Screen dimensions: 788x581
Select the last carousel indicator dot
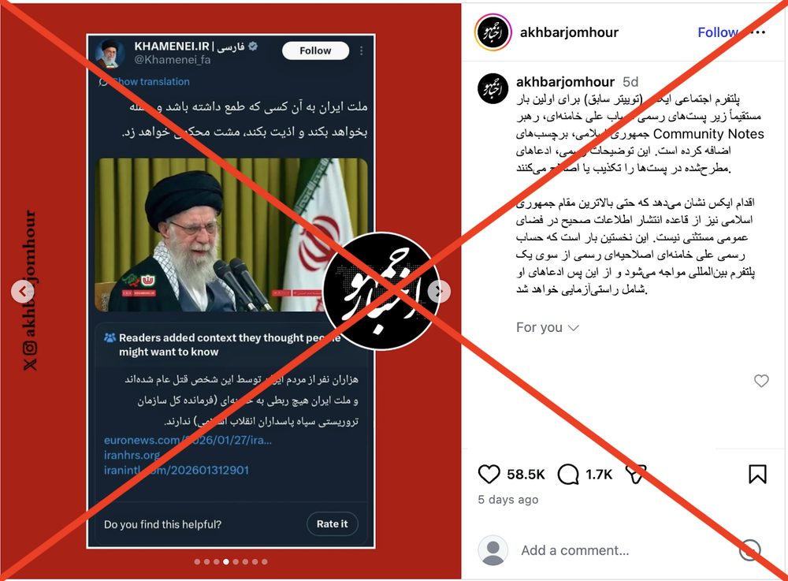coord(265,562)
